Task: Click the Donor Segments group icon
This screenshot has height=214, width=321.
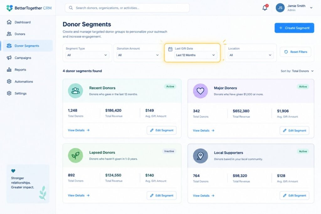Action: 9,46
